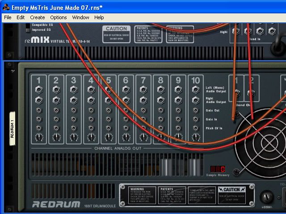Open the Edit menu
286x214 pixels.
[21, 17]
